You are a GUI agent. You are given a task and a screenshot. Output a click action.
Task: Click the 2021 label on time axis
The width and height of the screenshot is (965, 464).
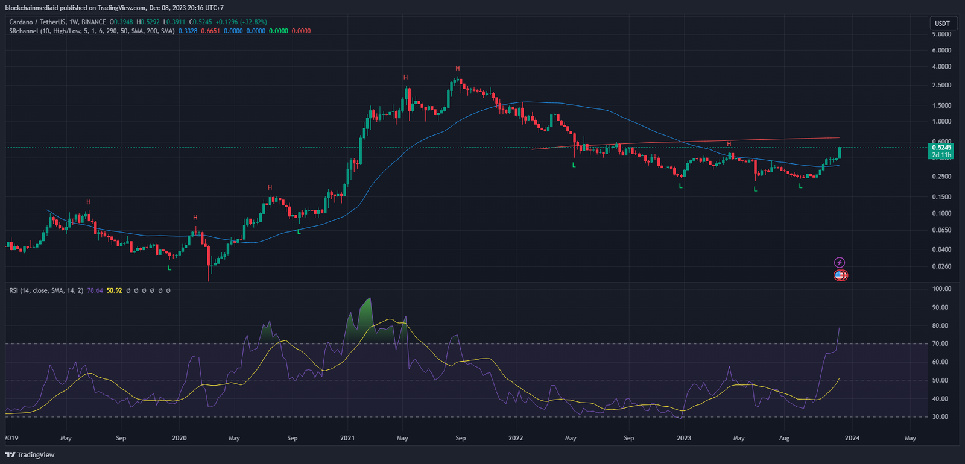click(x=347, y=438)
